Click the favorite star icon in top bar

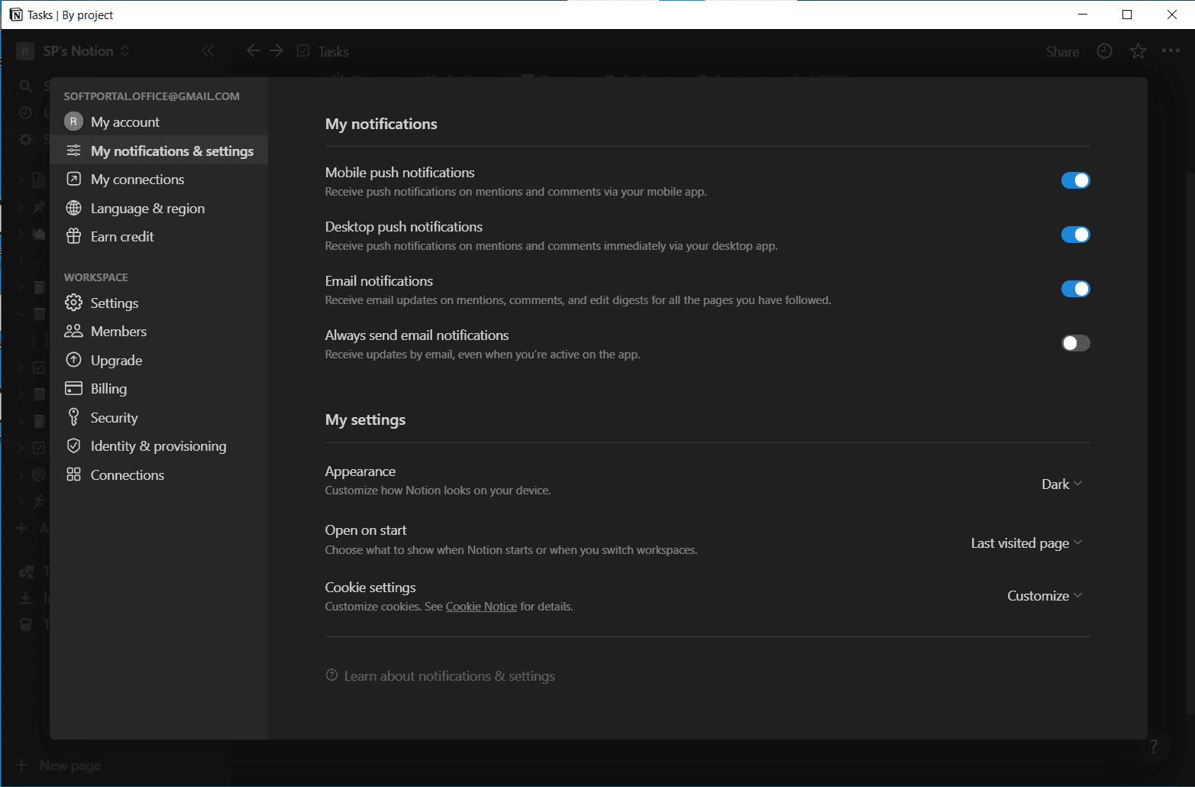[x=1138, y=51]
